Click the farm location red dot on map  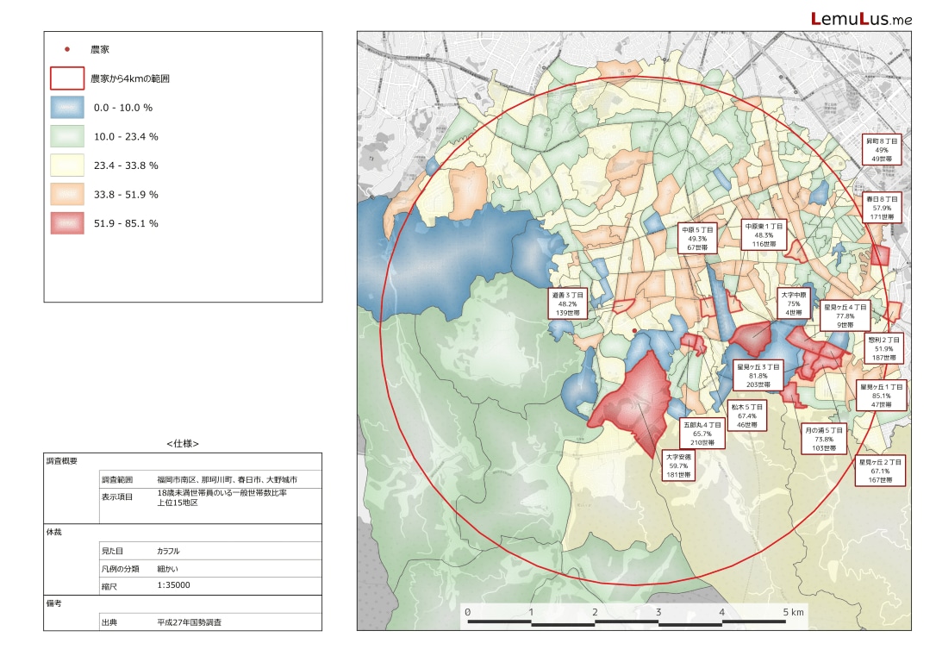click(634, 331)
